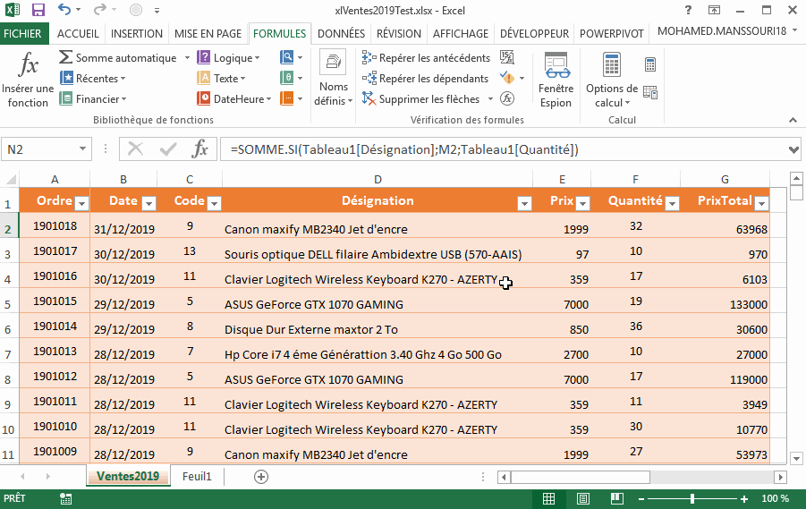
Task: Open the MOHAMED.MANSSOURI18 account menu
Action: (727, 30)
